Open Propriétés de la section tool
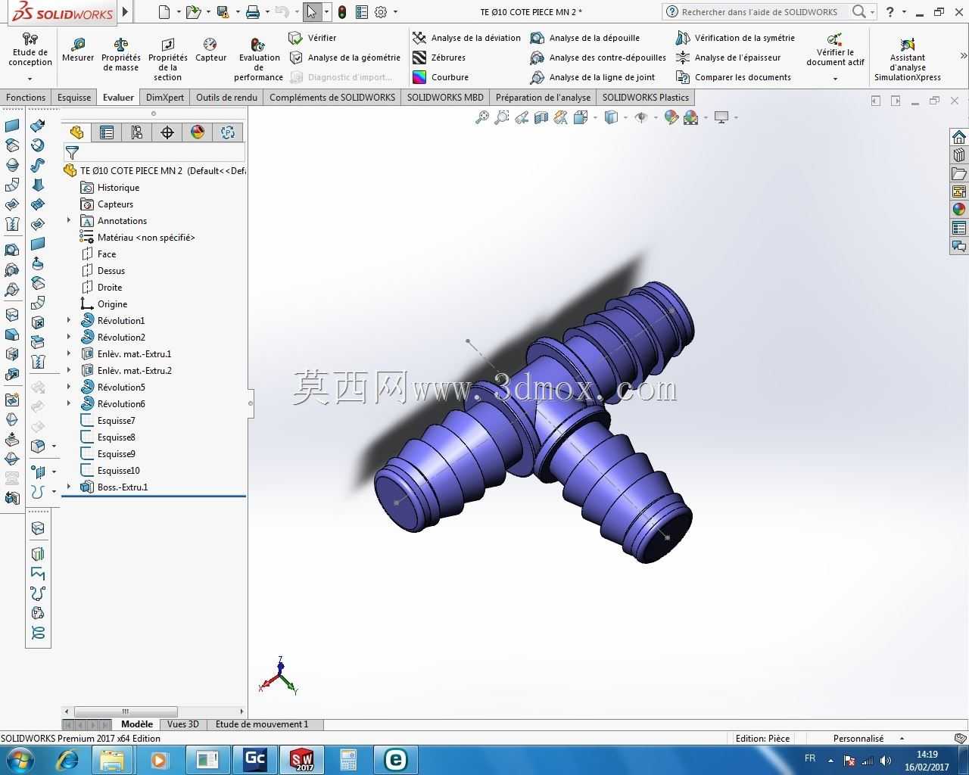The image size is (969, 775). coord(167,59)
